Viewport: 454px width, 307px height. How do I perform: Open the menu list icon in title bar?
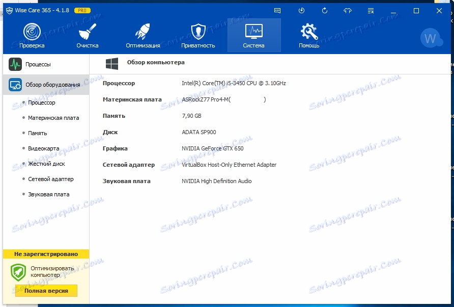coord(371,11)
